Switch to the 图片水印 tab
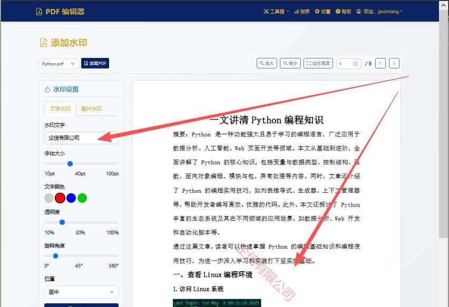This screenshot has width=449, height=307. pyautogui.click(x=93, y=109)
